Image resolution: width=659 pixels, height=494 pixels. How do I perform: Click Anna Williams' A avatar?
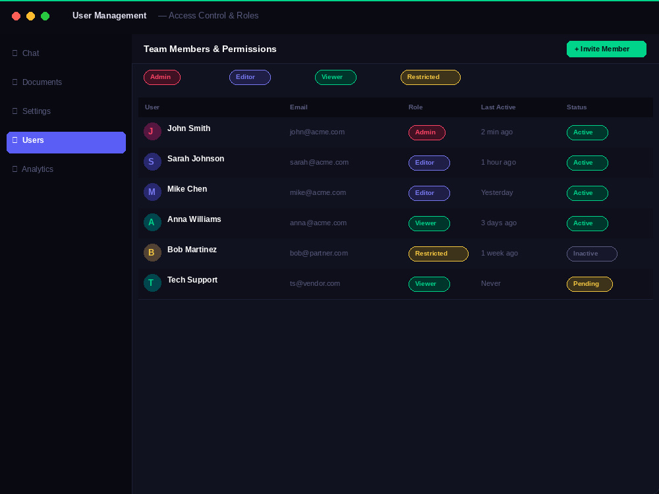[152, 222]
